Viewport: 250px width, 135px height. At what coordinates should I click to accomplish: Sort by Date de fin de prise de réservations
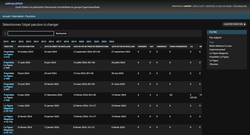[x=91, y=46]
